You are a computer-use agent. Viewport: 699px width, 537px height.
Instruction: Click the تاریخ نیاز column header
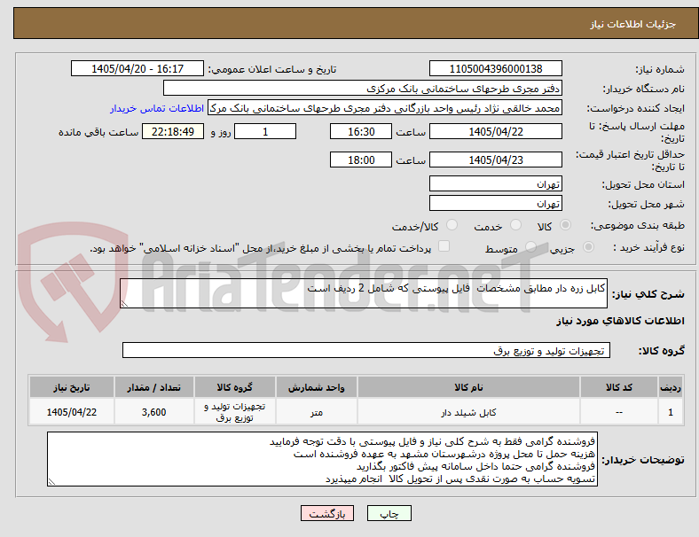click(x=71, y=387)
